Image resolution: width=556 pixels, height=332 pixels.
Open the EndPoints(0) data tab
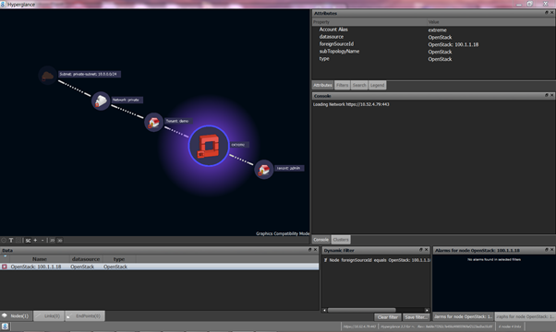pyautogui.click(x=85, y=315)
